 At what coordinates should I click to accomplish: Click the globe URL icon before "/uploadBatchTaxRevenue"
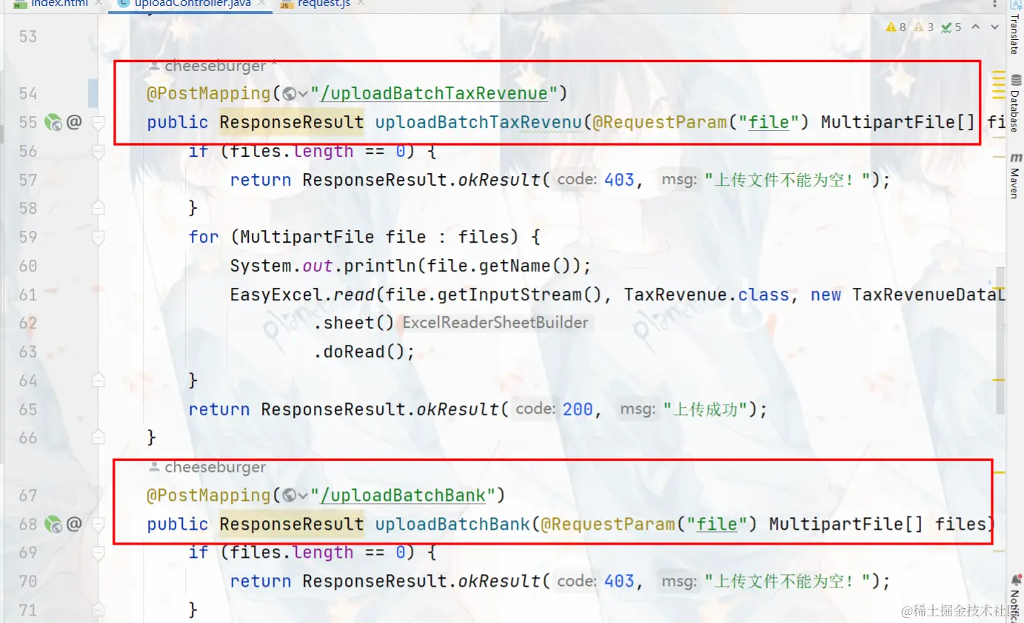click(x=290, y=94)
